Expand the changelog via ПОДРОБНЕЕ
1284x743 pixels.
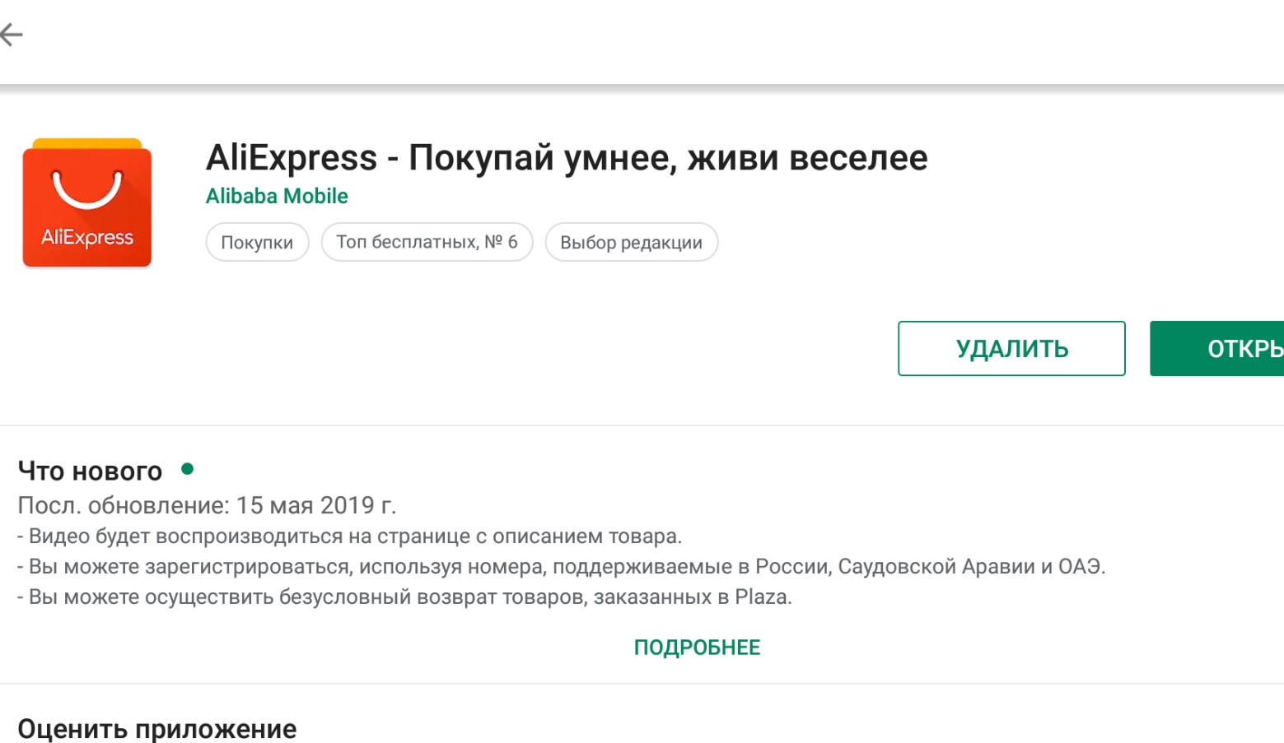pos(697,648)
